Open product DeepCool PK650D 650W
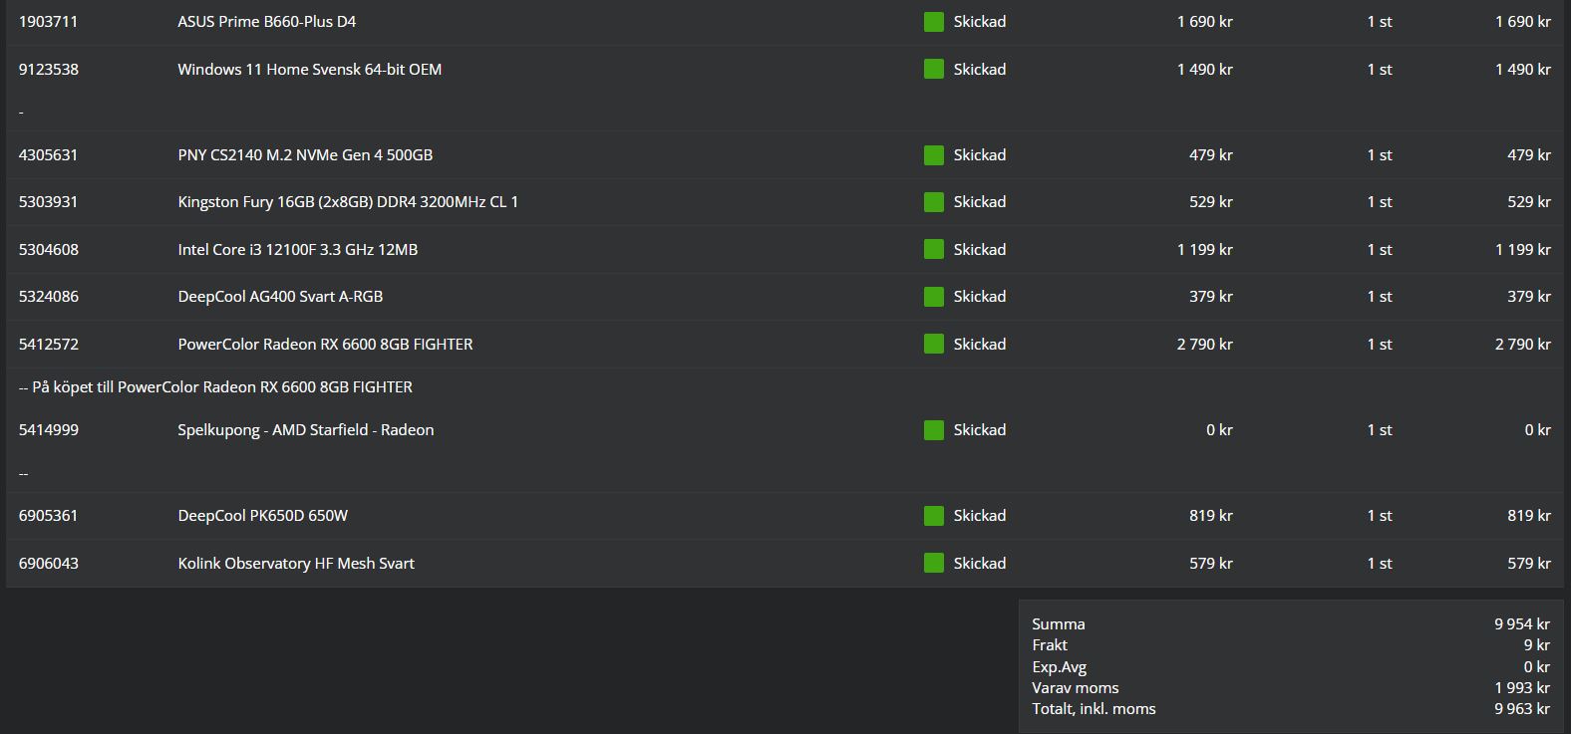Screen dimensions: 1571x734 coord(262,516)
